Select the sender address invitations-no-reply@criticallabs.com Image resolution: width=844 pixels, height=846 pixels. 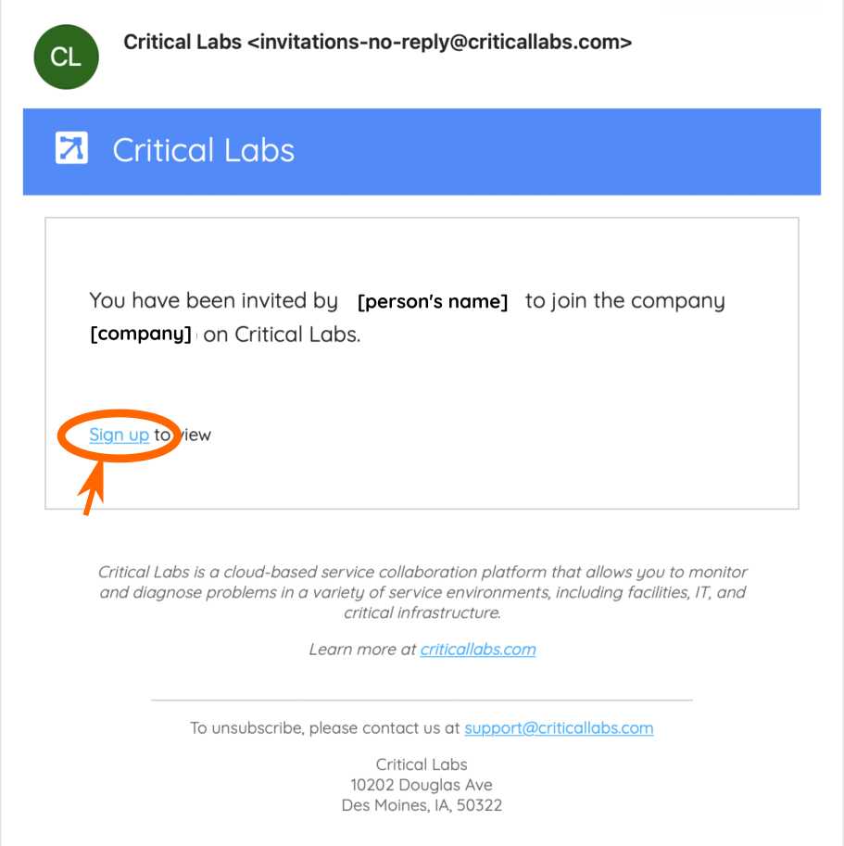pyautogui.click(x=440, y=42)
